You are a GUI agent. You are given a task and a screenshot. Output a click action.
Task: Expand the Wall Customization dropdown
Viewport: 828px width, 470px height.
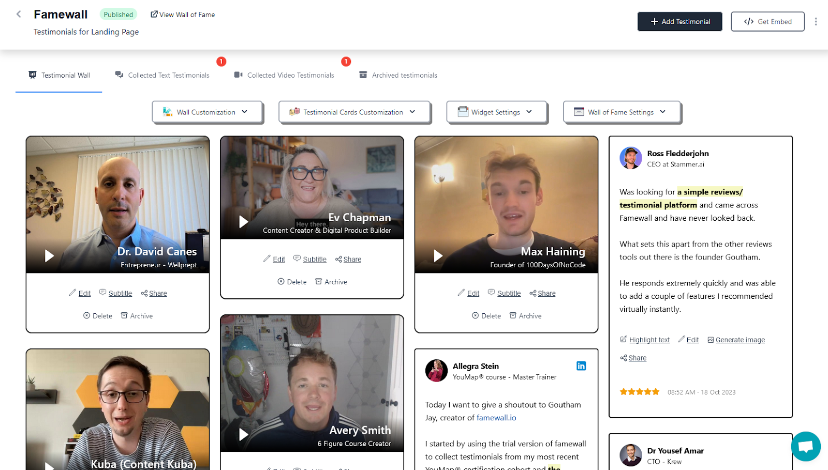pos(207,112)
